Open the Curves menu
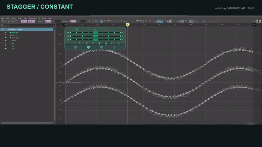262x147 pixels. click(x=20, y=18)
